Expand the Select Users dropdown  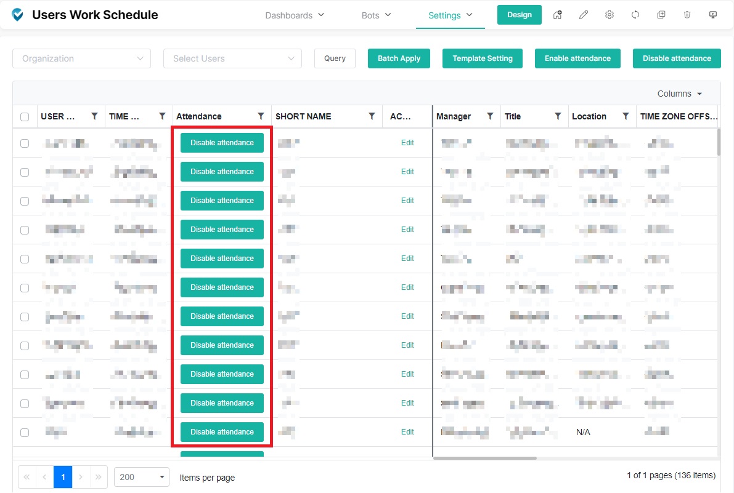point(232,58)
